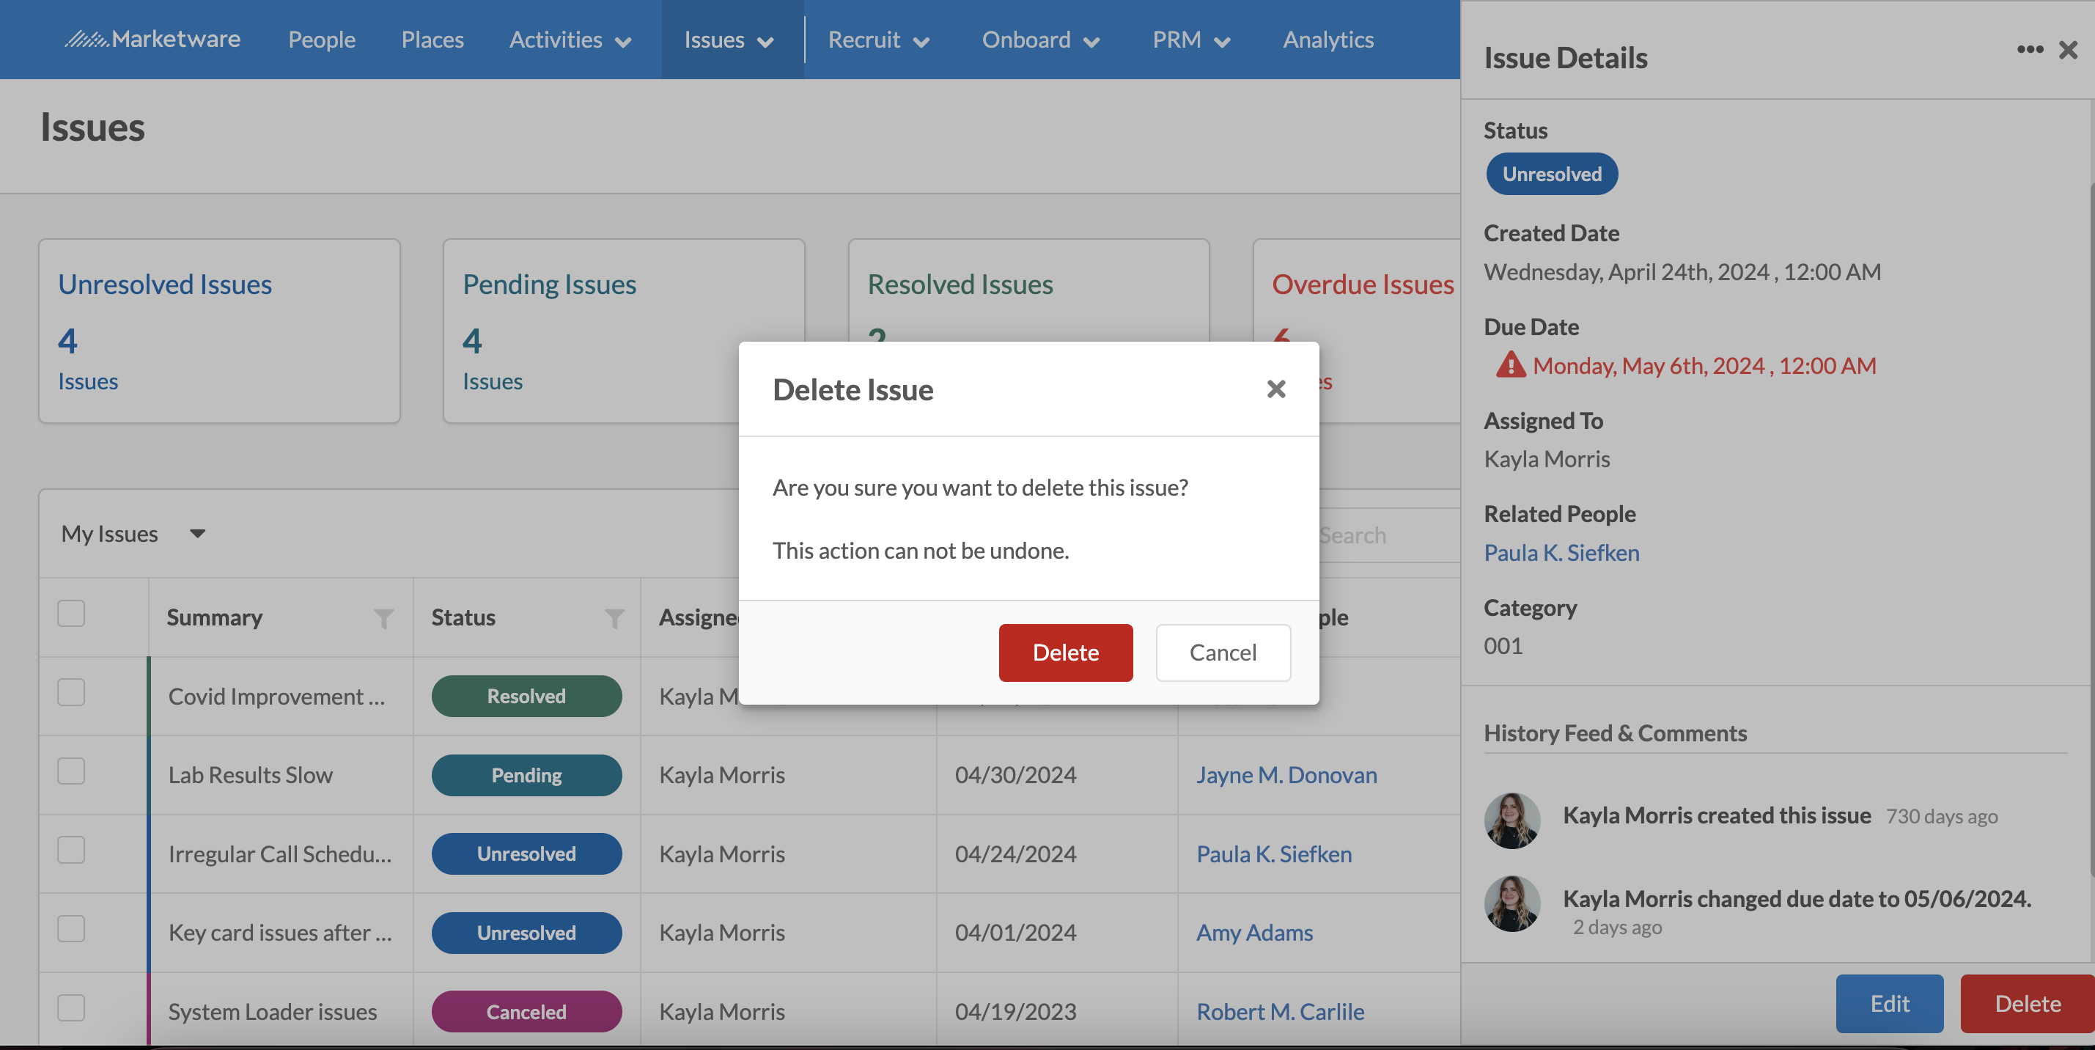The image size is (2095, 1050).
Task: Click the Canceled badge on System Loader row
Action: (526, 1012)
